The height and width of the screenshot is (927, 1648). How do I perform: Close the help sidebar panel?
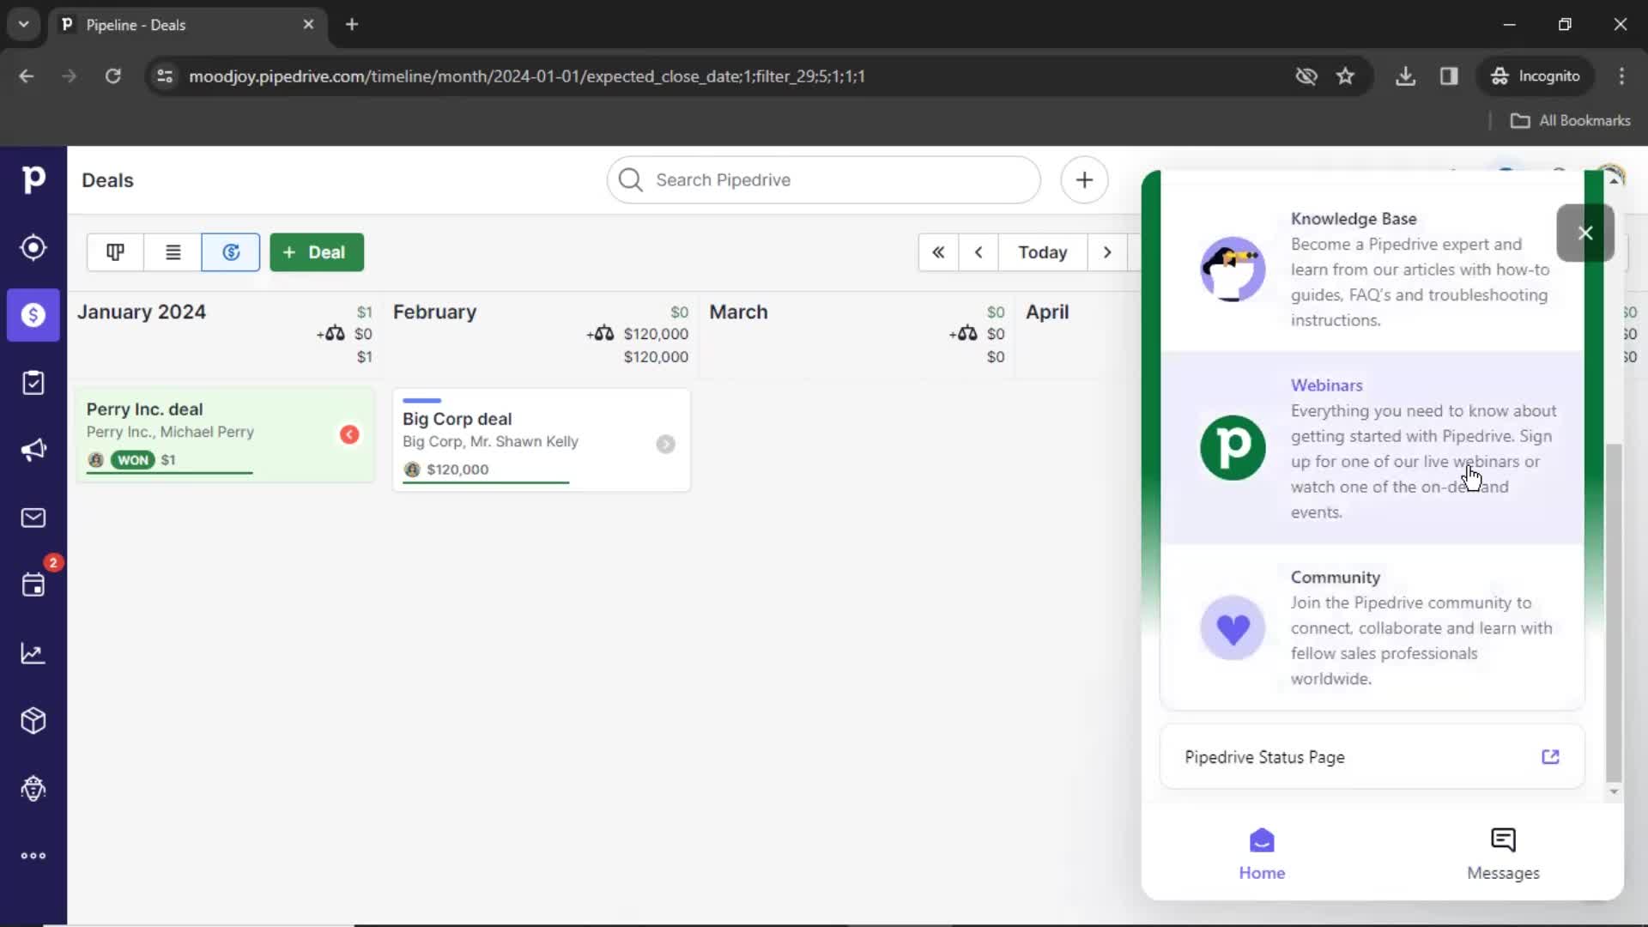1584,232
